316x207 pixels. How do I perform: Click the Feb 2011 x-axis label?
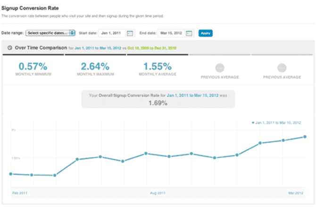[x=18, y=193]
